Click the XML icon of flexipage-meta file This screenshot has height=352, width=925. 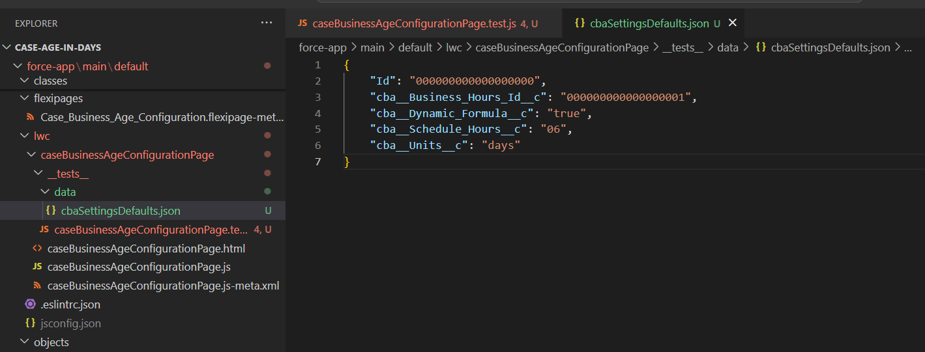tap(30, 117)
